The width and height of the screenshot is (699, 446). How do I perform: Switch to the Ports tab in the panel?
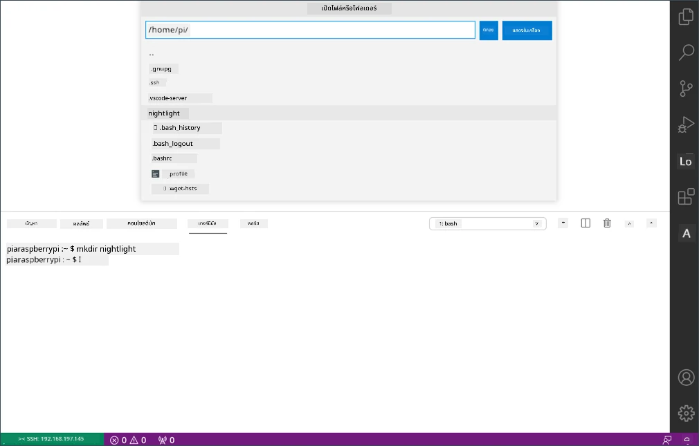point(254,223)
